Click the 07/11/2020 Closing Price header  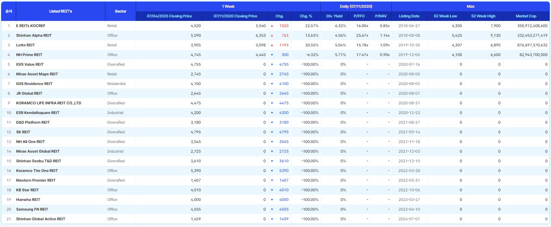(235, 16)
